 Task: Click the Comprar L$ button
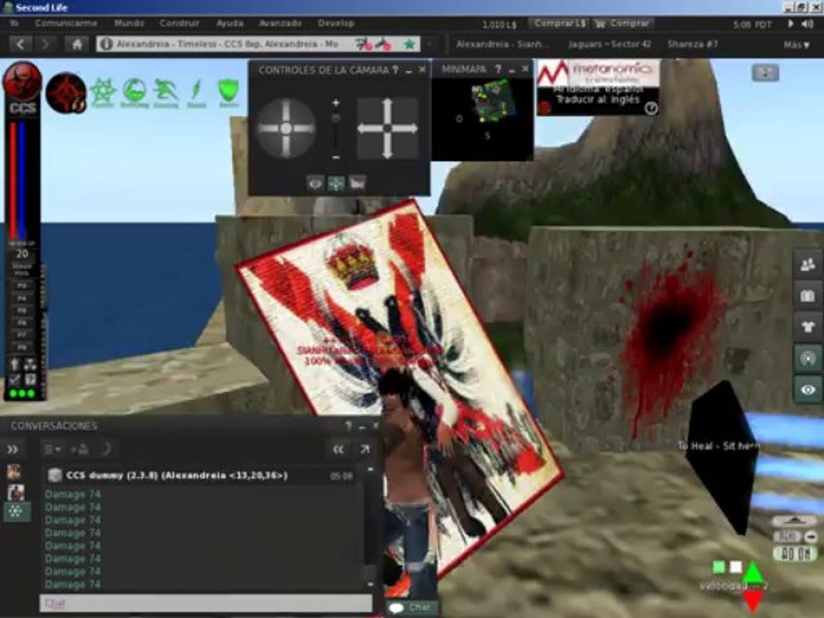click(559, 24)
